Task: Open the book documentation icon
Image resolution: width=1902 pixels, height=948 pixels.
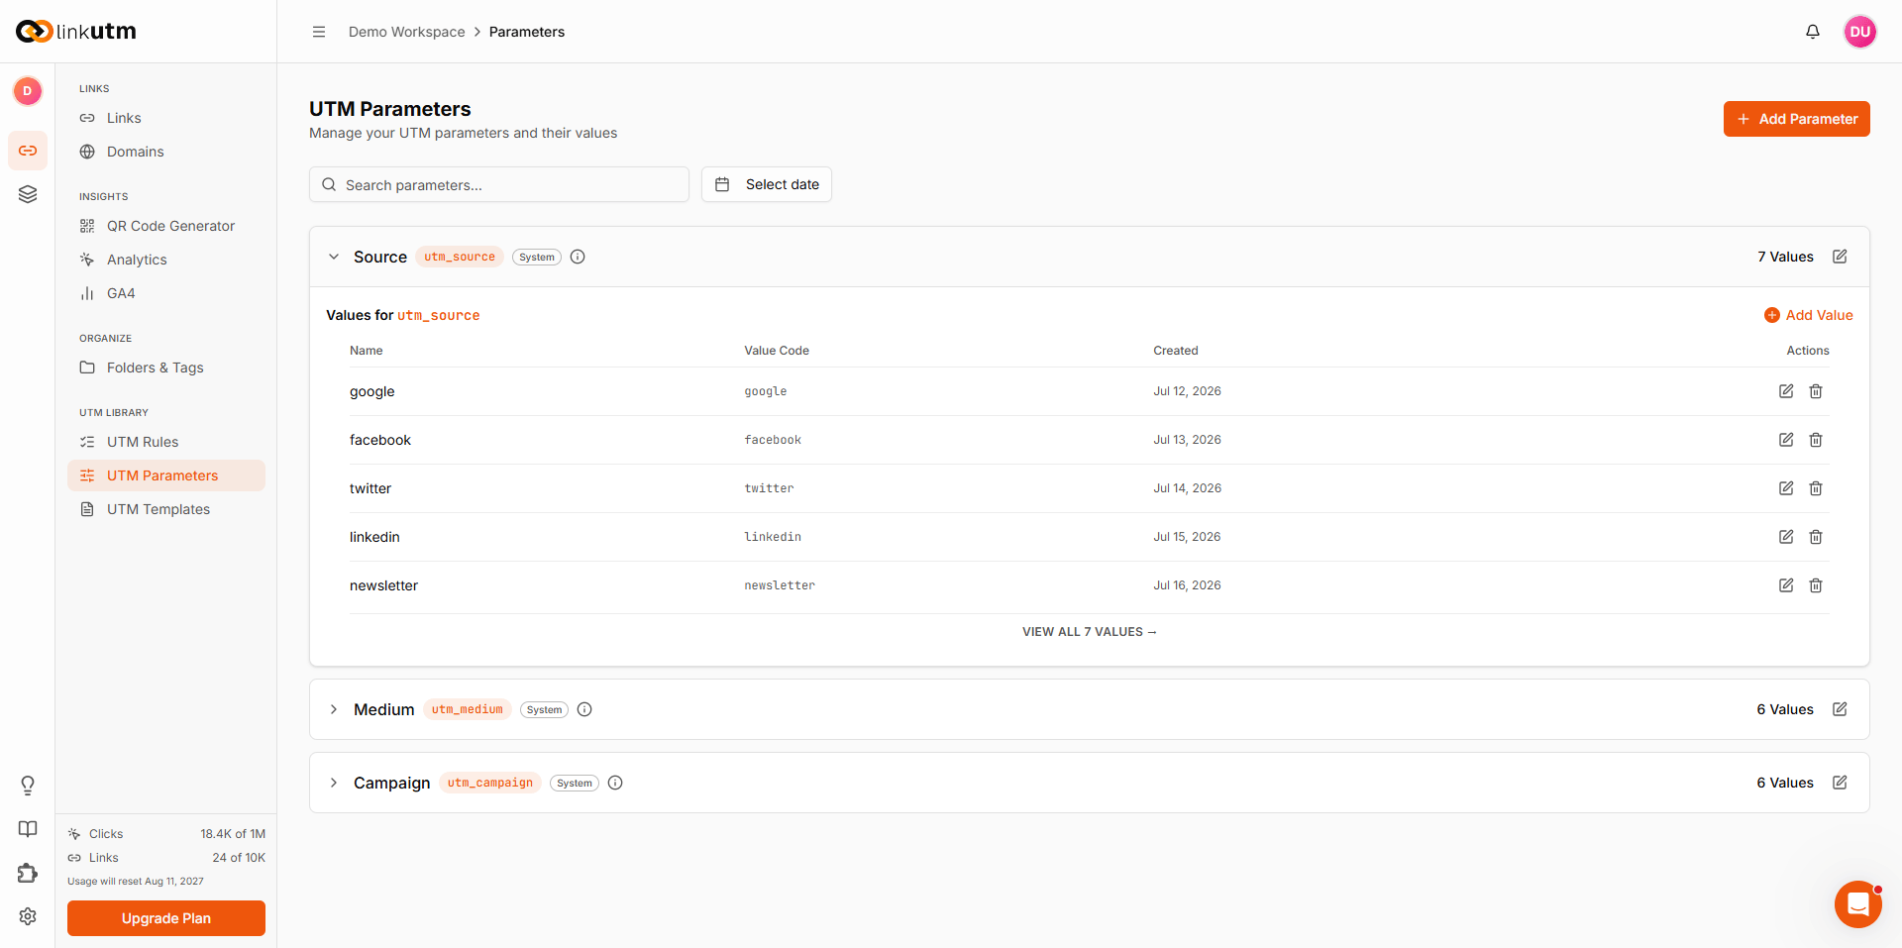Action: click(28, 829)
